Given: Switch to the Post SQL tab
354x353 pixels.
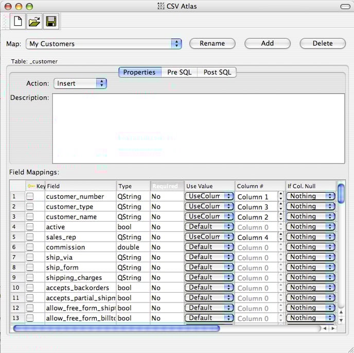Looking at the screenshot, I should click(217, 72).
